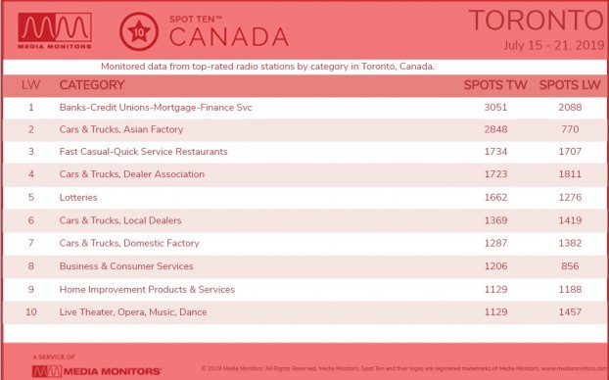The width and height of the screenshot is (609, 380).
Task: Select the CATEGORY column header
Action: click(x=92, y=85)
